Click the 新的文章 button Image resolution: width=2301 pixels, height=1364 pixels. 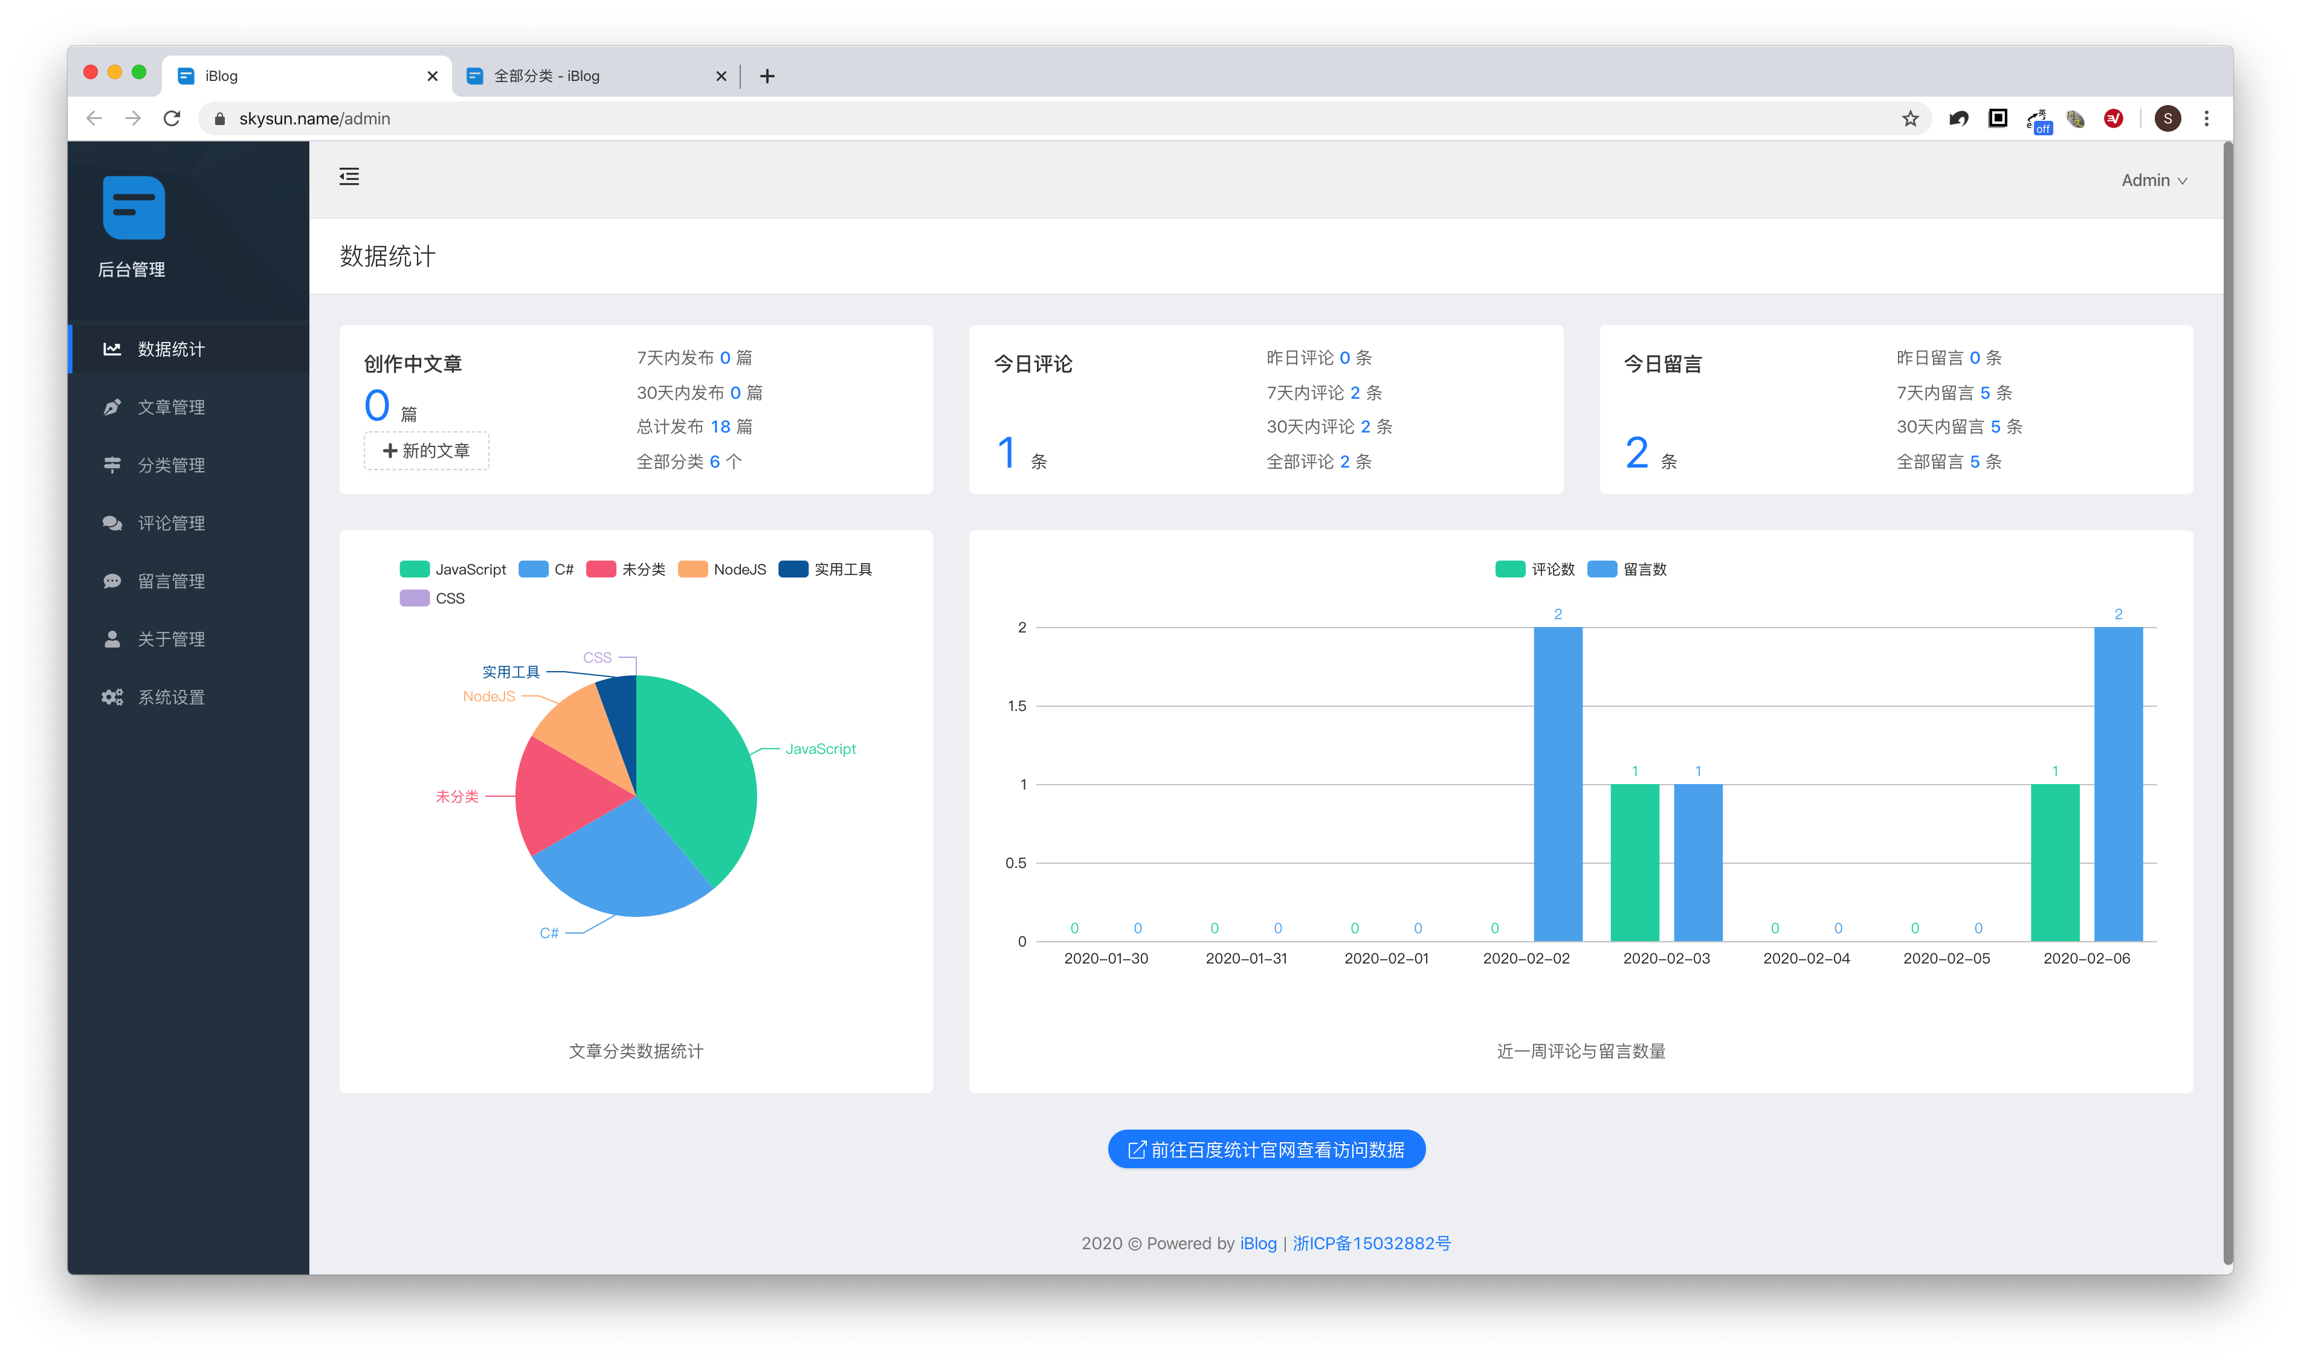pos(427,451)
